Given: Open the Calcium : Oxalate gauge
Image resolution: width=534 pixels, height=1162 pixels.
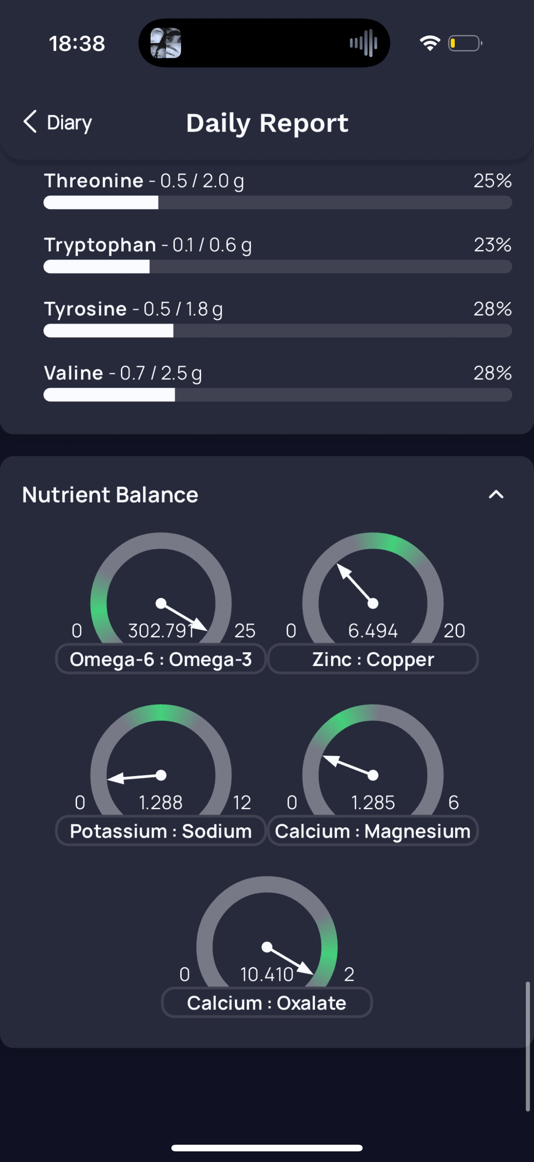Looking at the screenshot, I should 267,932.
